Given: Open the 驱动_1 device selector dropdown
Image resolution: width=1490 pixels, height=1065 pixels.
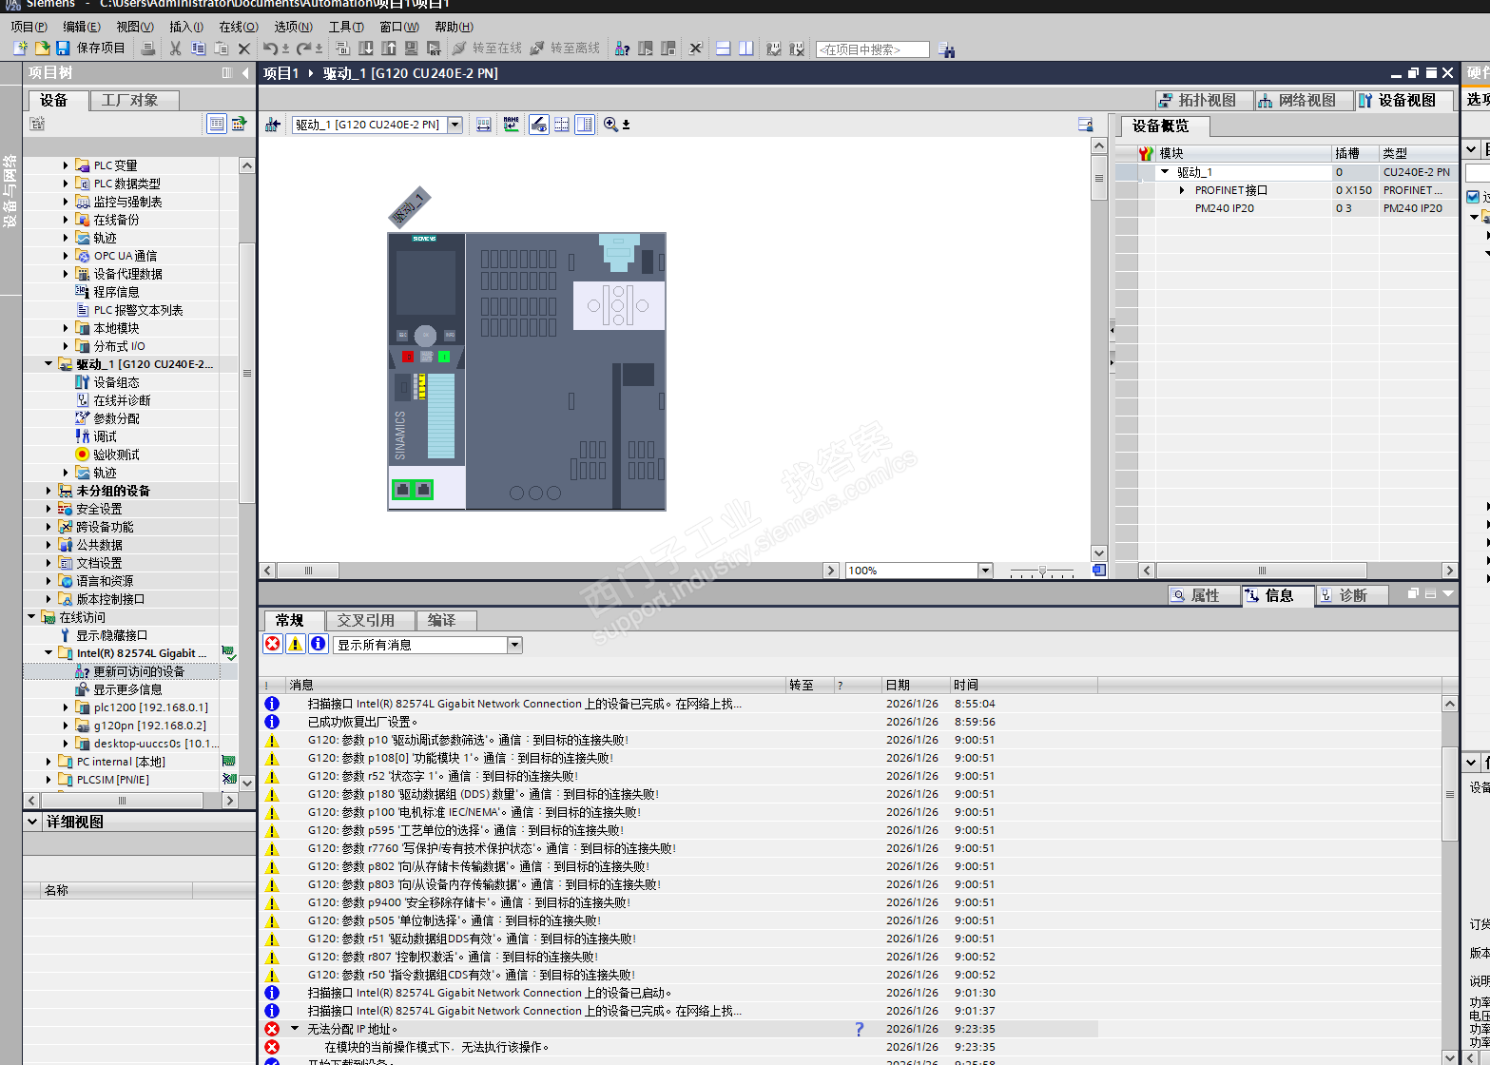Looking at the screenshot, I should point(455,125).
